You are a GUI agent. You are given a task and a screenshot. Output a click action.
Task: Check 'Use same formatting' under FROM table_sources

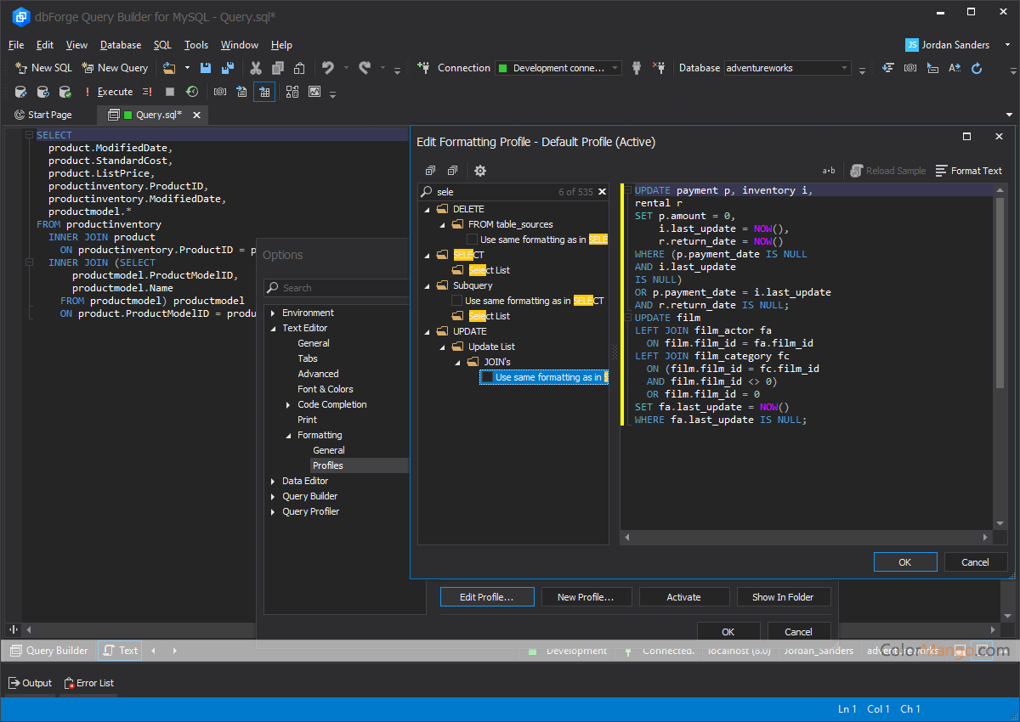[x=472, y=240]
